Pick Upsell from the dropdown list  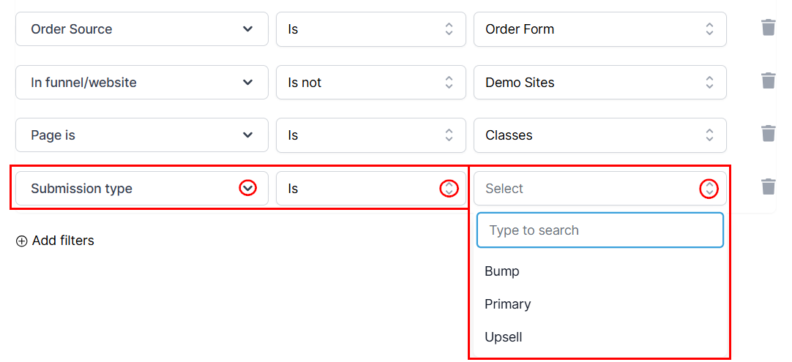tap(504, 337)
